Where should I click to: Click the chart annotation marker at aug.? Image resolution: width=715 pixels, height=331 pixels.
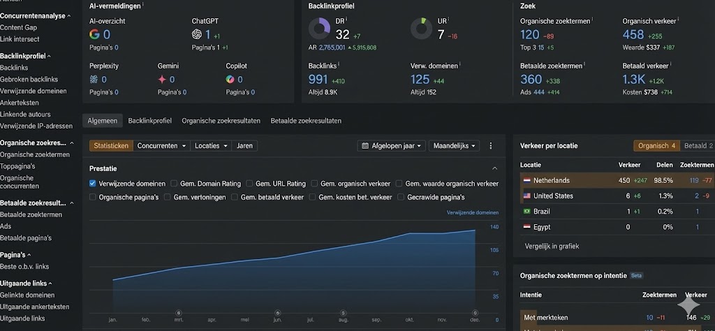click(x=343, y=313)
